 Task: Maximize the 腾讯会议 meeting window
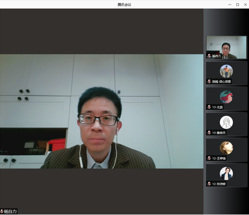tap(238, 5)
